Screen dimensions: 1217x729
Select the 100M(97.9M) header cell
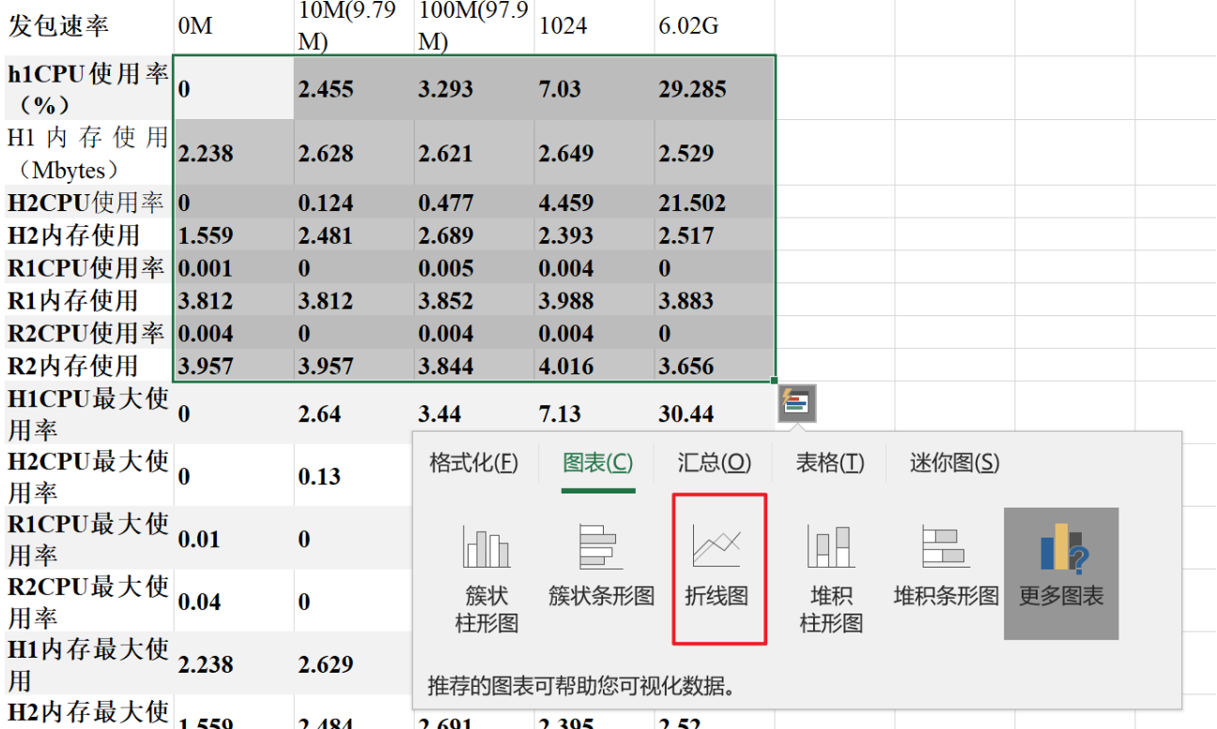click(473, 27)
